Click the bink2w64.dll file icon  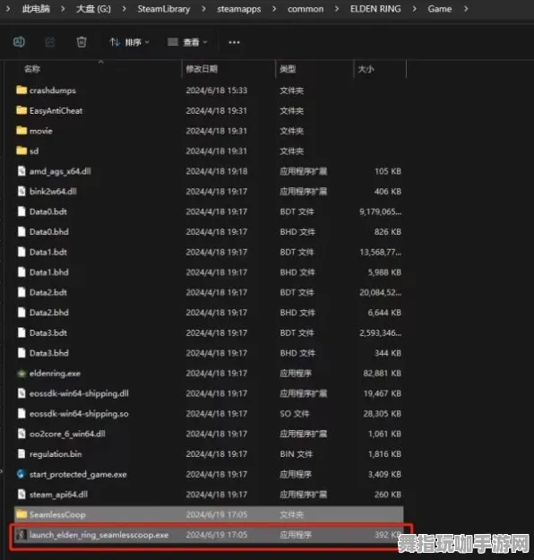click(x=22, y=191)
